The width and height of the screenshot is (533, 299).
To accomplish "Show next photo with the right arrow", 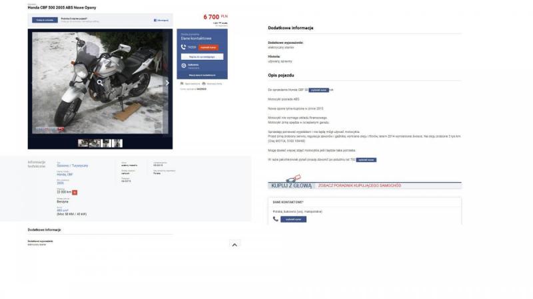I will [167, 82].
